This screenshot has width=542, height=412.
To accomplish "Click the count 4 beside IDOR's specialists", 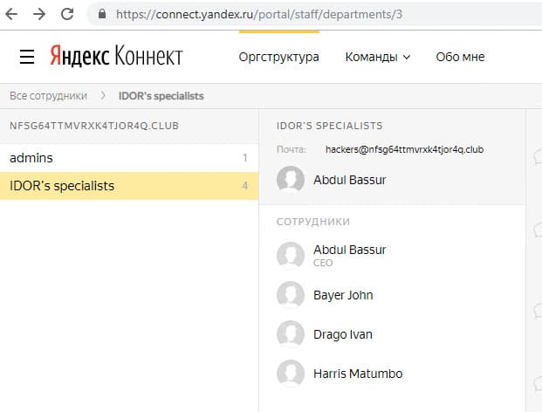I will pyautogui.click(x=244, y=186).
